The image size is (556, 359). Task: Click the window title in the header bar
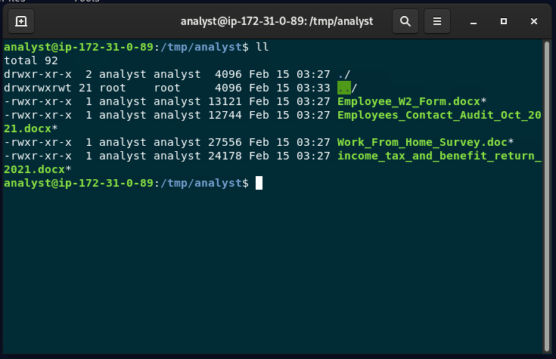pyautogui.click(x=276, y=21)
